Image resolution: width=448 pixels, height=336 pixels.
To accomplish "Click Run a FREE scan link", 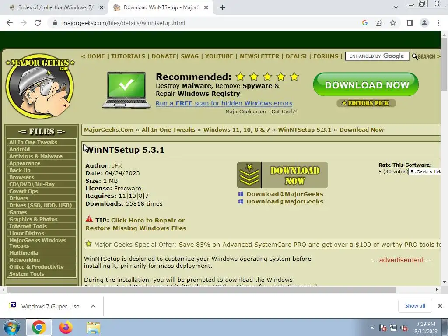I will click(224, 103).
